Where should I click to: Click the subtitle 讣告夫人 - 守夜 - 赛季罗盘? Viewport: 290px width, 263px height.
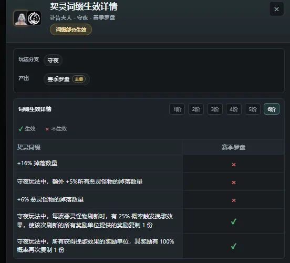tap(82, 18)
